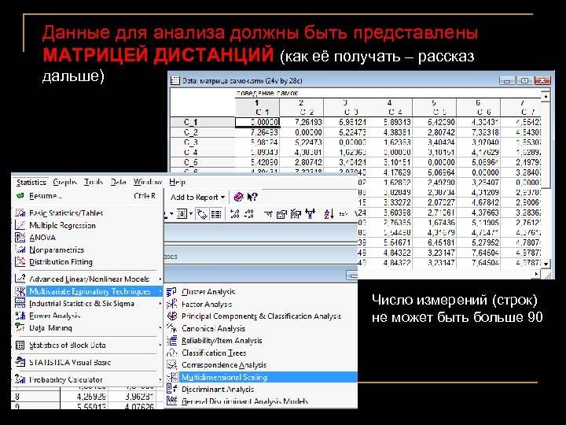Select Power Analysis
The height and width of the screenshot is (425, 566).
(86, 316)
